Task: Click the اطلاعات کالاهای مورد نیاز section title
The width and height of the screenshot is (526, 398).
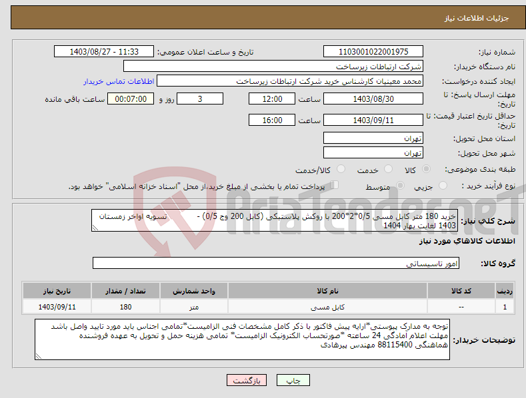Action: click(467, 241)
